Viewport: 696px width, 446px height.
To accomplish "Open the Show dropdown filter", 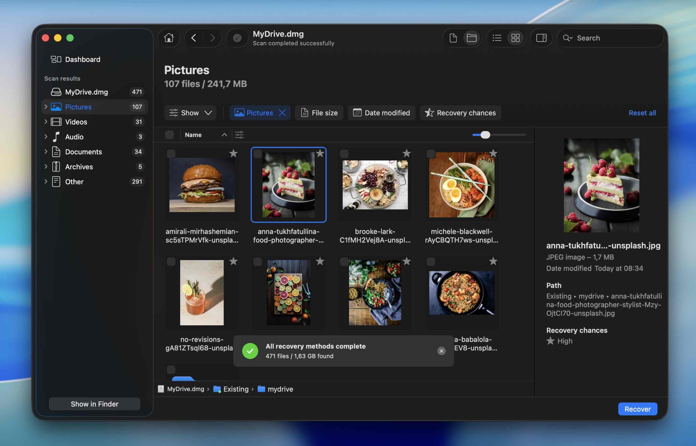I will [x=190, y=113].
